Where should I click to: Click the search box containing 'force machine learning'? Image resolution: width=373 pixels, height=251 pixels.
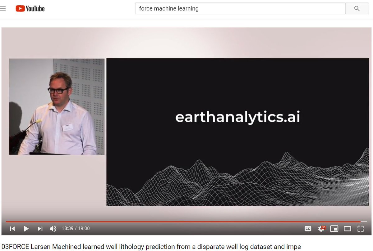(x=240, y=8)
